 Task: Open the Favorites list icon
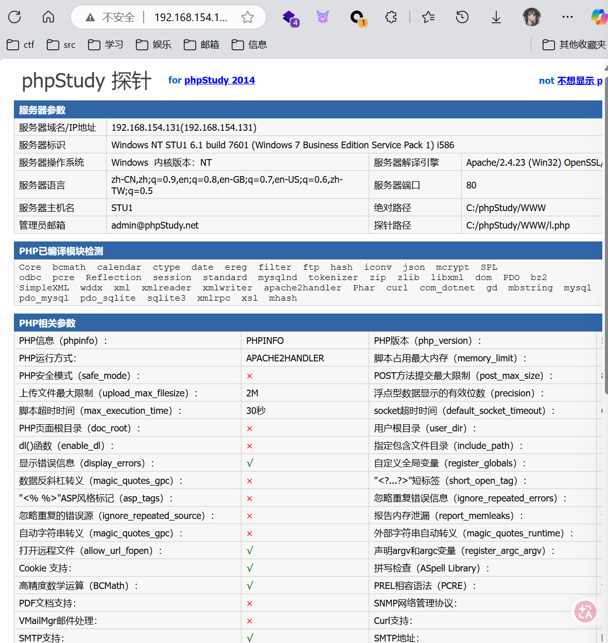click(x=428, y=18)
